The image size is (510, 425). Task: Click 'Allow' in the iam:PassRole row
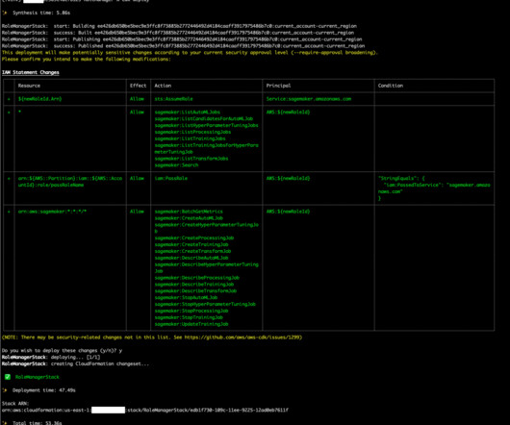[137, 178]
